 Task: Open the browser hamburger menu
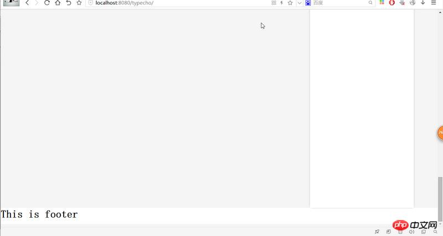coord(434,3)
